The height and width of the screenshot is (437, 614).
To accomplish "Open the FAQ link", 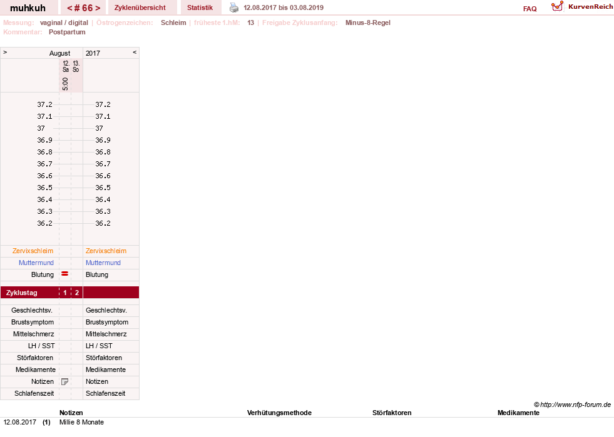I will pyautogui.click(x=530, y=9).
